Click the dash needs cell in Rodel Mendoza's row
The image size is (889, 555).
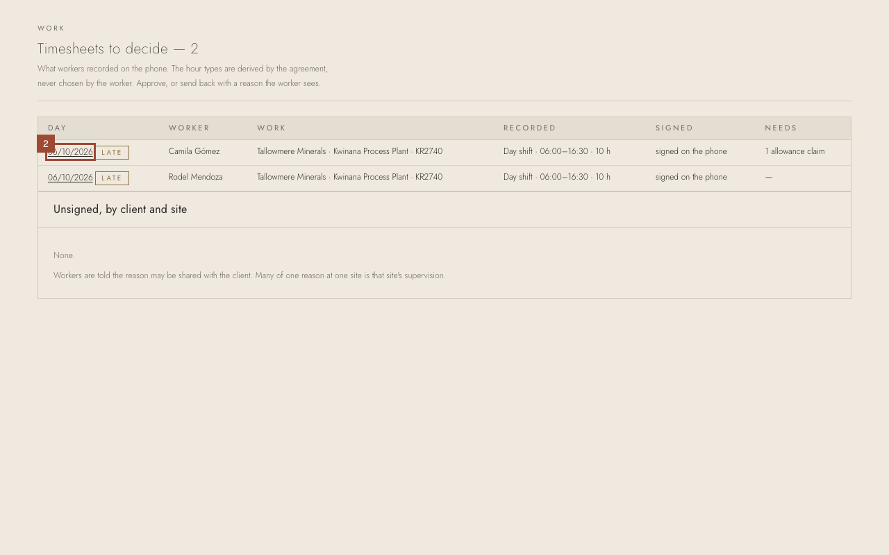(x=768, y=177)
